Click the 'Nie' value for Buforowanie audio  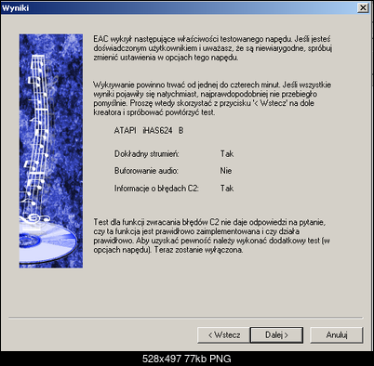[226, 171]
